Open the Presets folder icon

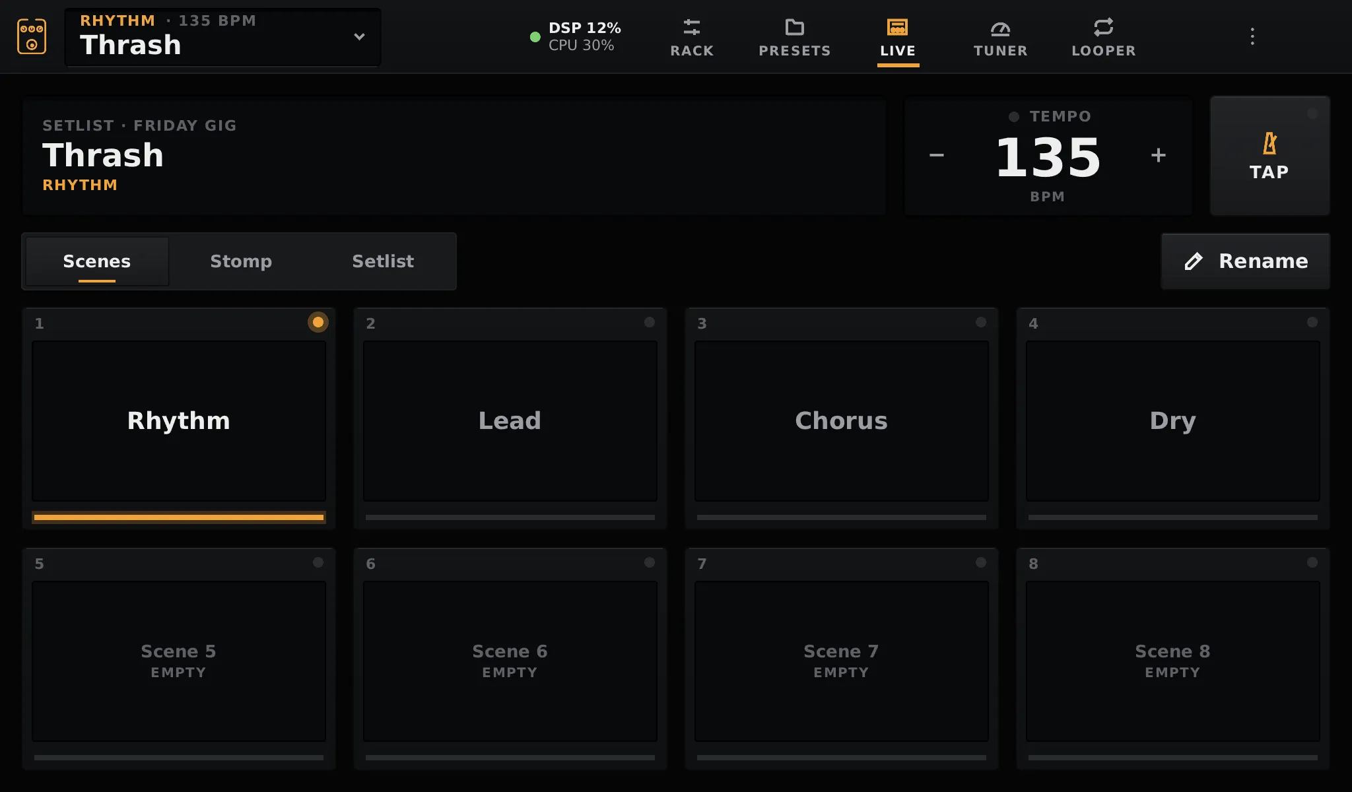click(795, 27)
